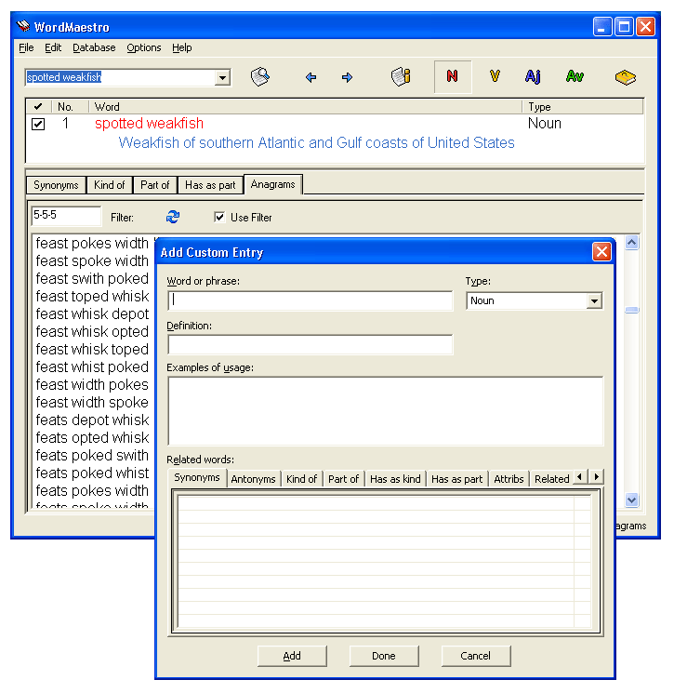Open the Database menu
Screen dimensions: 674x693
pyautogui.click(x=94, y=47)
